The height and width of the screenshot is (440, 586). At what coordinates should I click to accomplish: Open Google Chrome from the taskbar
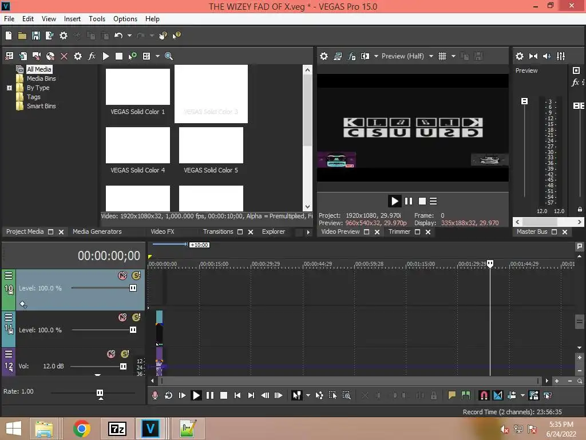coord(81,429)
